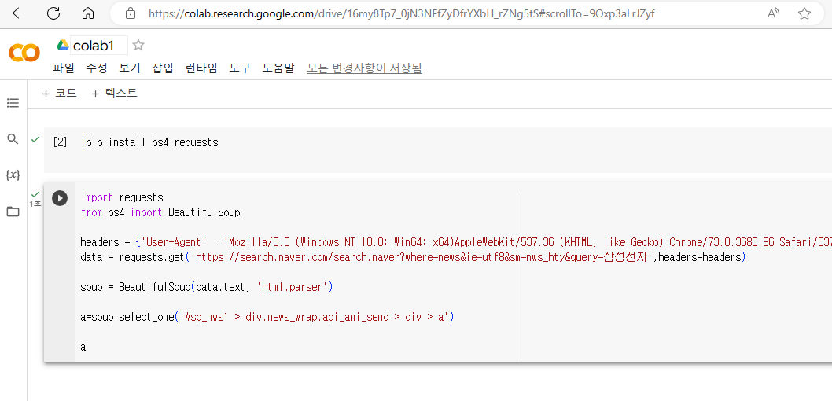The image size is (832, 401).
Task: Open the files folder sidebar icon
Action: (x=13, y=212)
